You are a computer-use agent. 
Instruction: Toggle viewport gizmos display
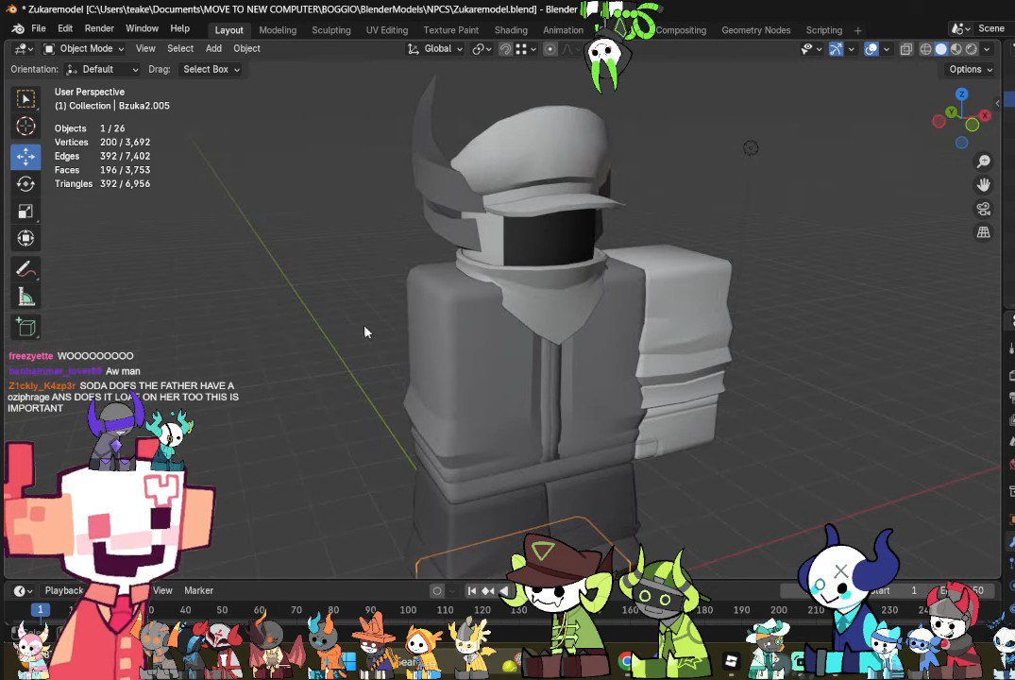(x=836, y=49)
